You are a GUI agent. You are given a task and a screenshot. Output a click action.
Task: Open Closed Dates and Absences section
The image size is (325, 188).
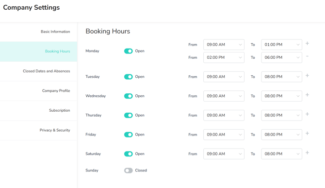[x=38, y=71]
